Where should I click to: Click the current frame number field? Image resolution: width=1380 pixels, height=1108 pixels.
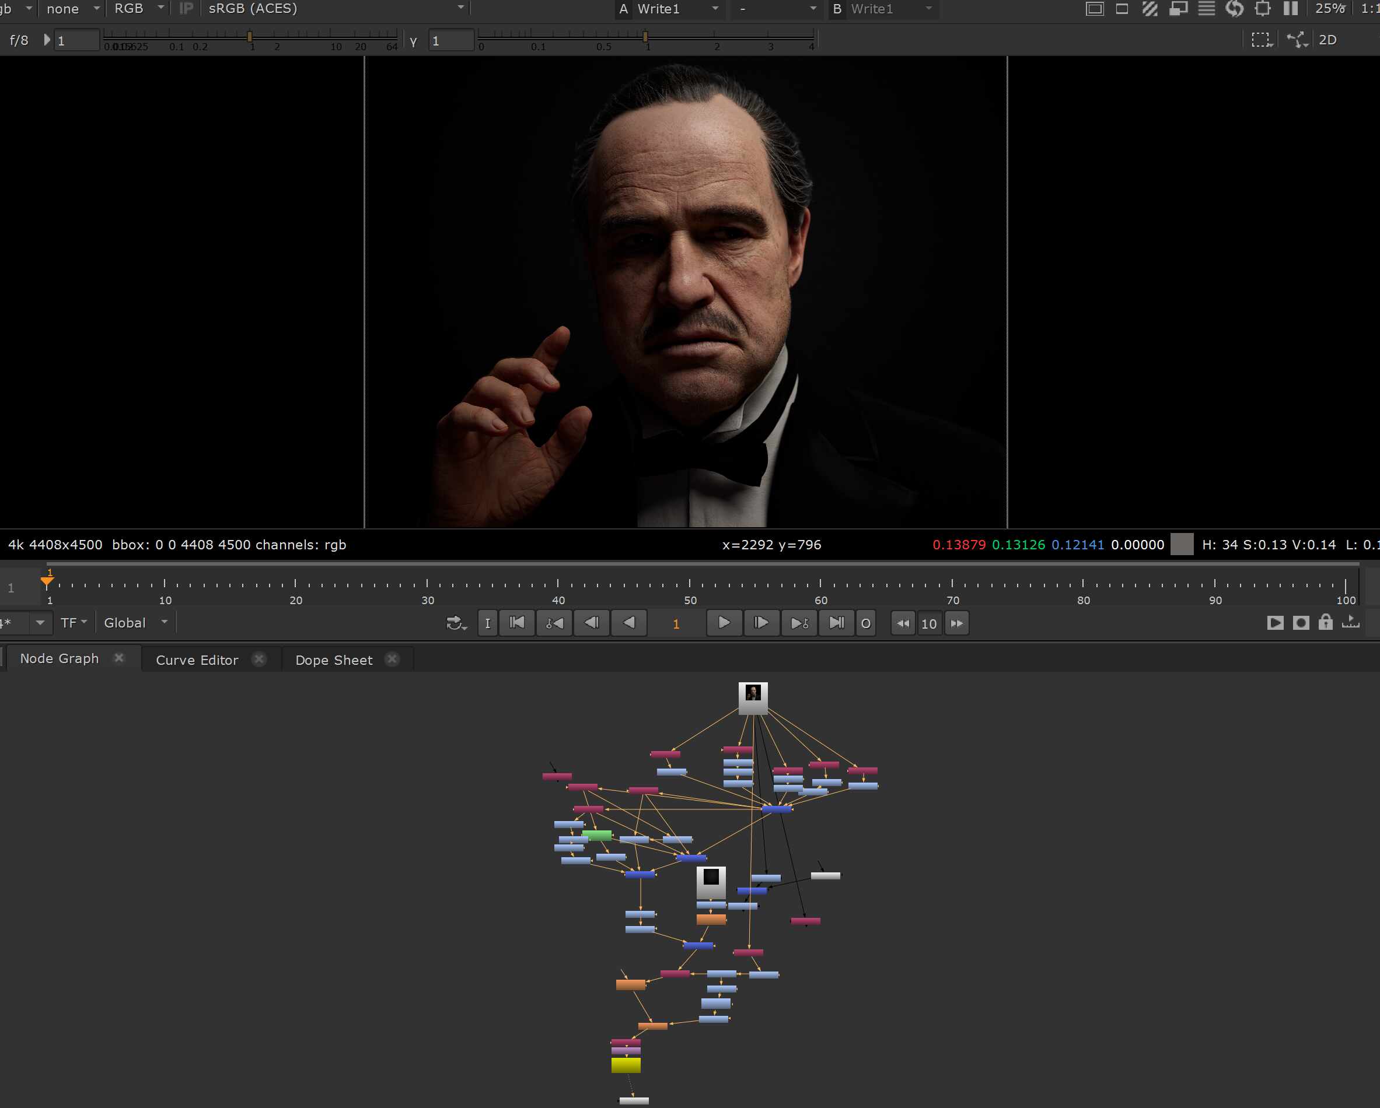(676, 624)
